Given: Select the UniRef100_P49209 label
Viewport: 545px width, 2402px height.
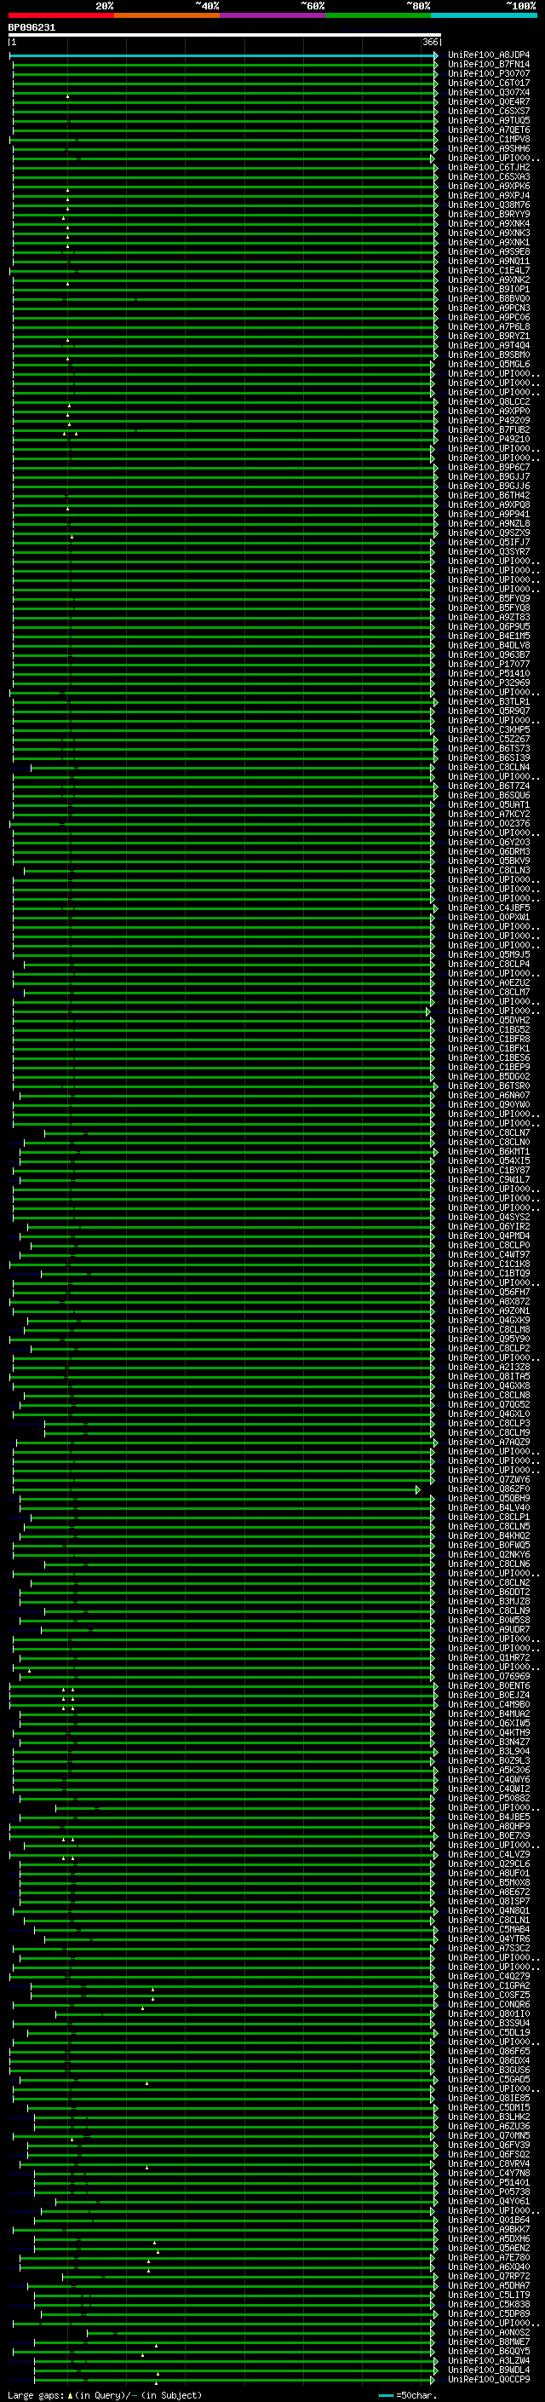Looking at the screenshot, I should 488,421.
